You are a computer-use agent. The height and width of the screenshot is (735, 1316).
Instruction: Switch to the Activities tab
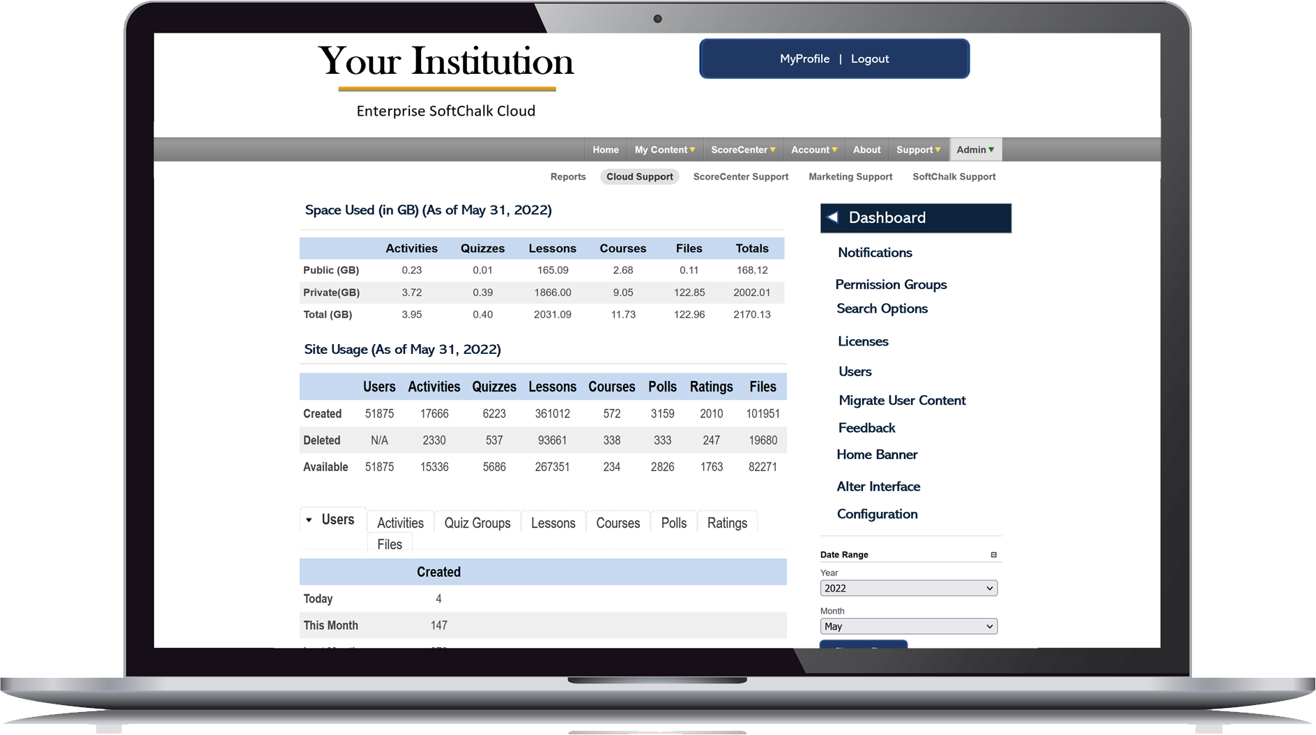click(x=399, y=522)
